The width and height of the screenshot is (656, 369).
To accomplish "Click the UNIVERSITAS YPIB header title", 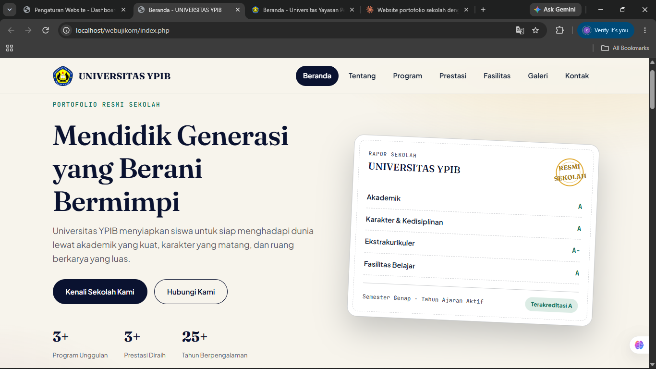I will click(124, 76).
